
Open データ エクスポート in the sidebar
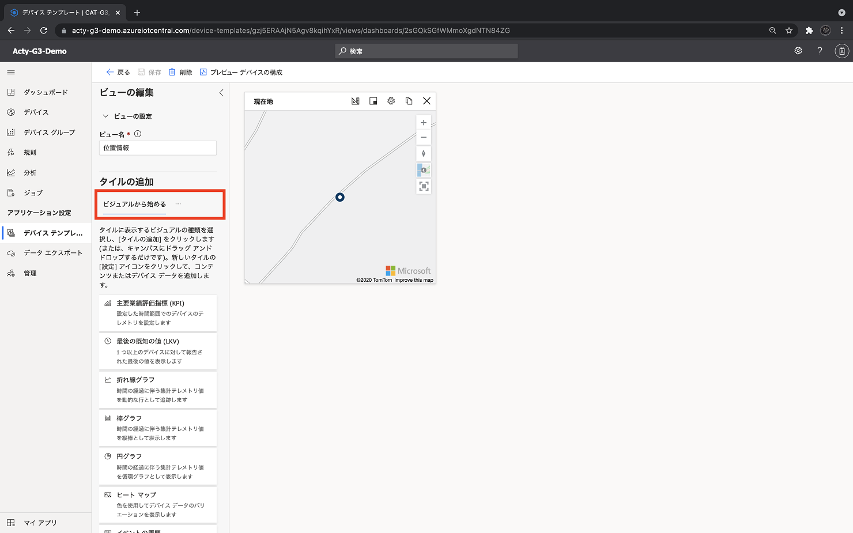pyautogui.click(x=46, y=253)
